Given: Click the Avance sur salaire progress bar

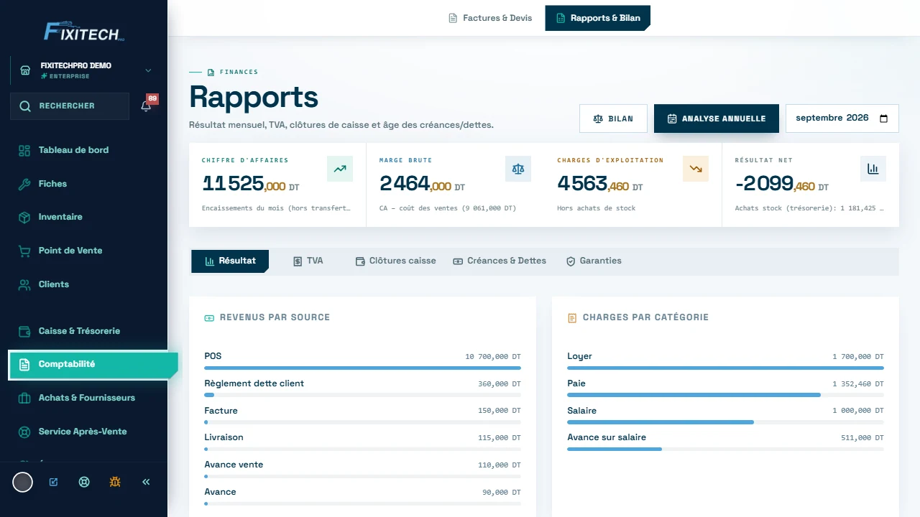Looking at the screenshot, I should 725,450.
